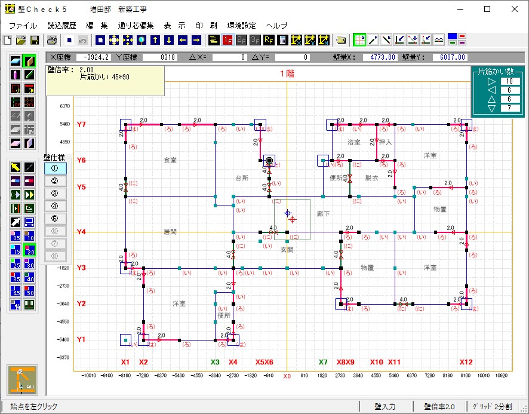Select the pink column tool icon
The width and height of the screenshot is (529, 414).
click(16, 75)
